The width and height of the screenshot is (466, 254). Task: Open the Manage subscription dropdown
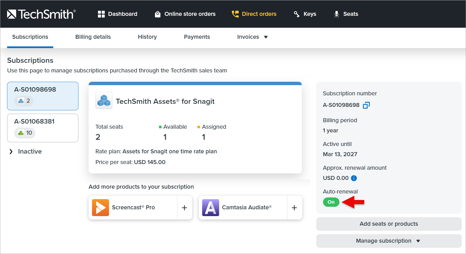[x=388, y=241]
